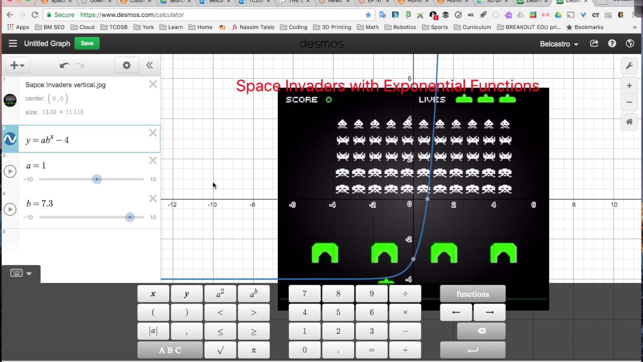Toggle visibility of the image expression
Screen dimensions: 643x362
10,100
